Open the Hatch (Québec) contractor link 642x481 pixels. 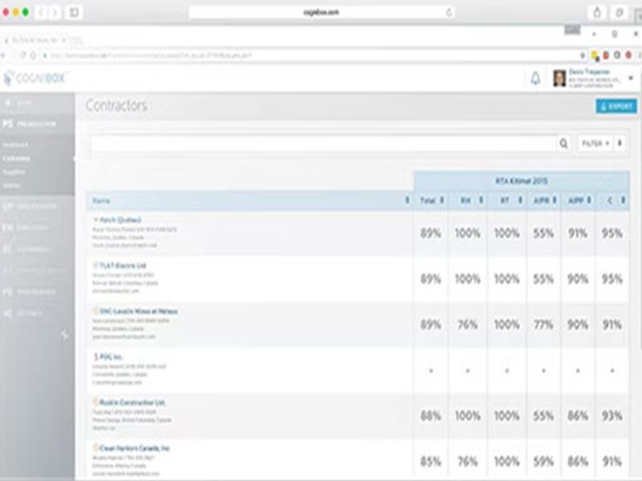(x=120, y=220)
